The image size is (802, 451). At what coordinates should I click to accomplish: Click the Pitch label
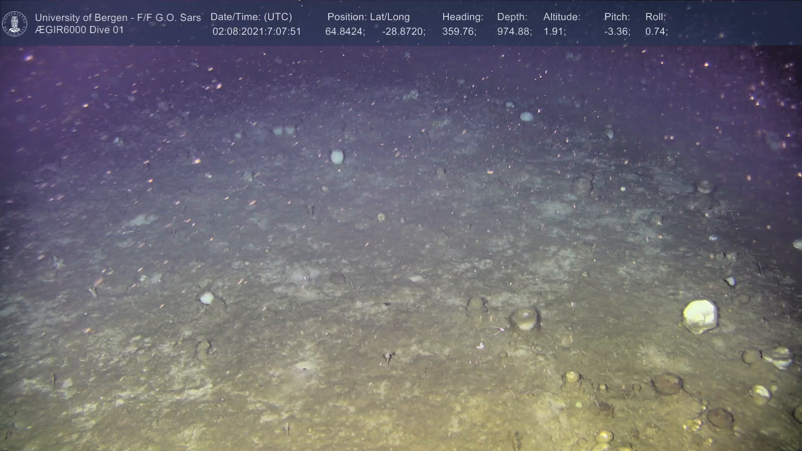tap(617, 17)
